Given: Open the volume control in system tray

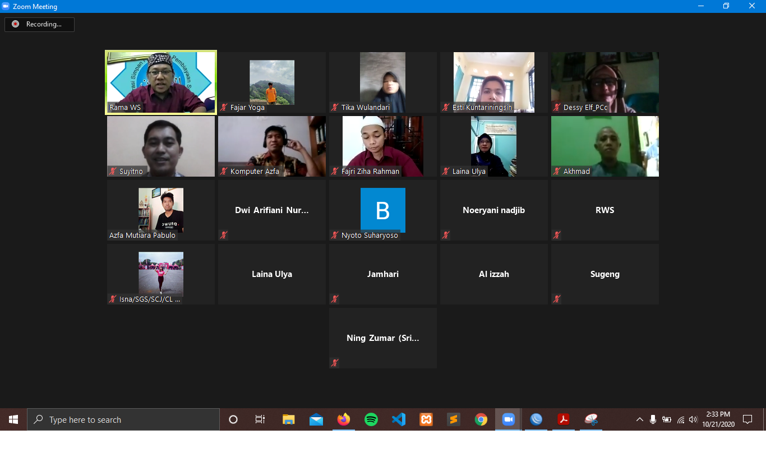Looking at the screenshot, I should 693,419.
